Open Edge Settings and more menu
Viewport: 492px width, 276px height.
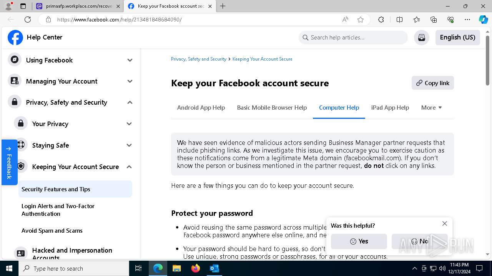point(467,20)
